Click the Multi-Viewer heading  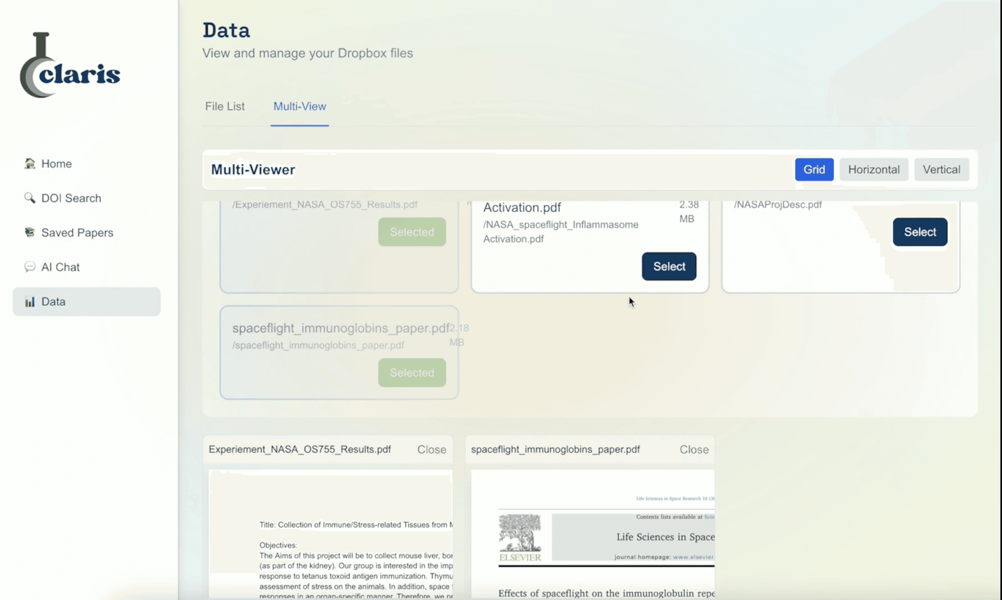(253, 169)
